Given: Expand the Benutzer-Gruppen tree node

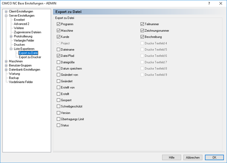Looking at the screenshot, I should [x=6, y=65].
